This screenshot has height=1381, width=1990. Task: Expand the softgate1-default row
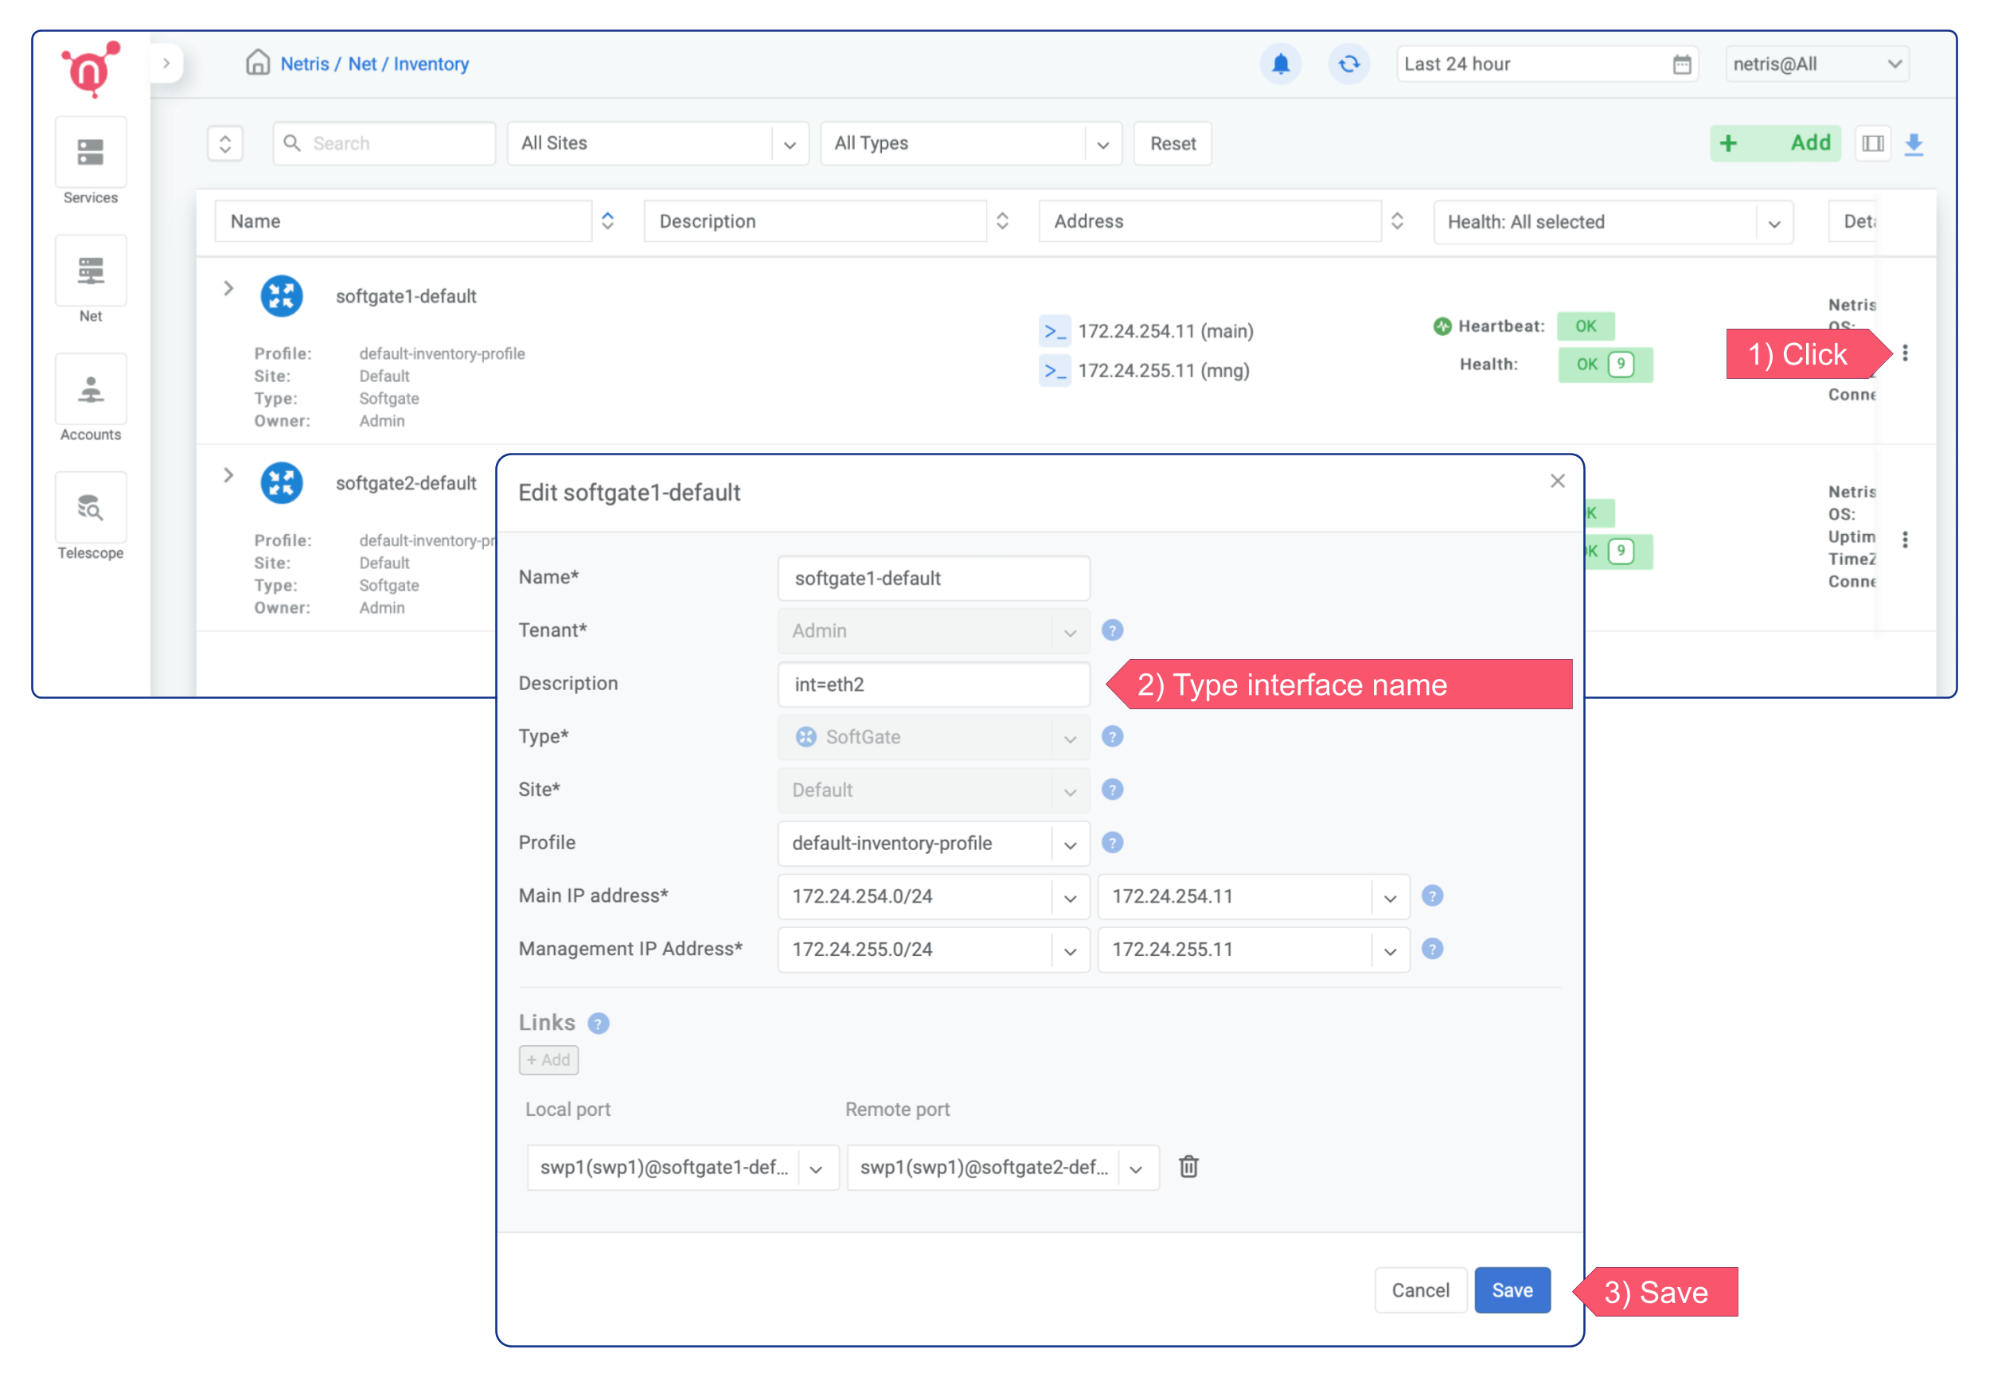click(x=228, y=288)
